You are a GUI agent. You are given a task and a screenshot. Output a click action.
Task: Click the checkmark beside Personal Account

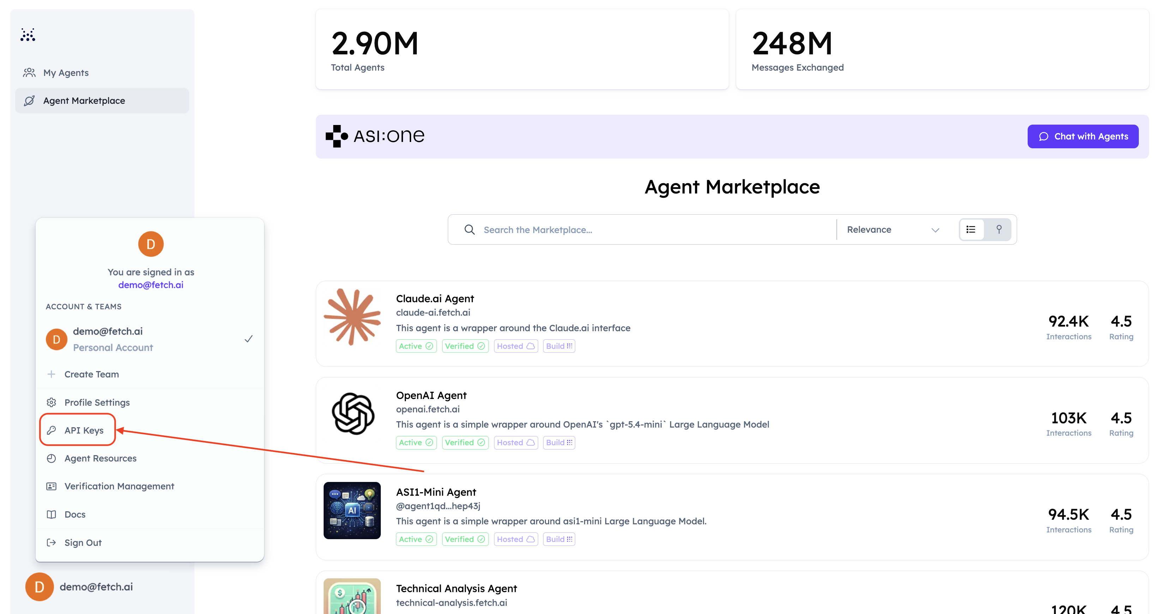coord(248,339)
